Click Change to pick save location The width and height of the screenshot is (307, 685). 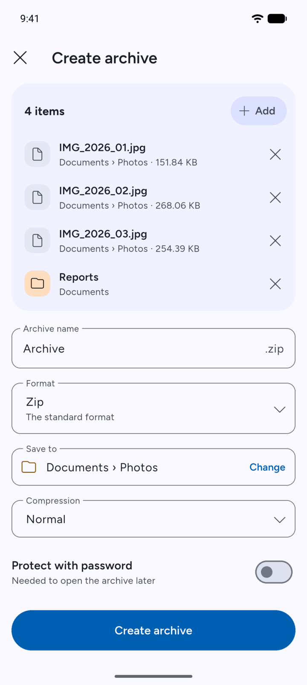(x=267, y=467)
